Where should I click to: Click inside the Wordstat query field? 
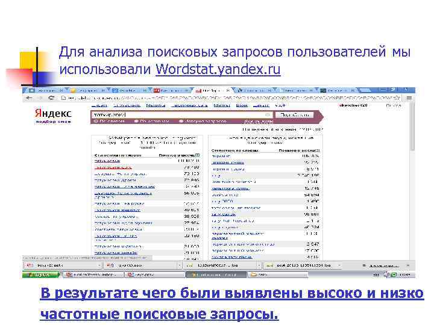181,115
